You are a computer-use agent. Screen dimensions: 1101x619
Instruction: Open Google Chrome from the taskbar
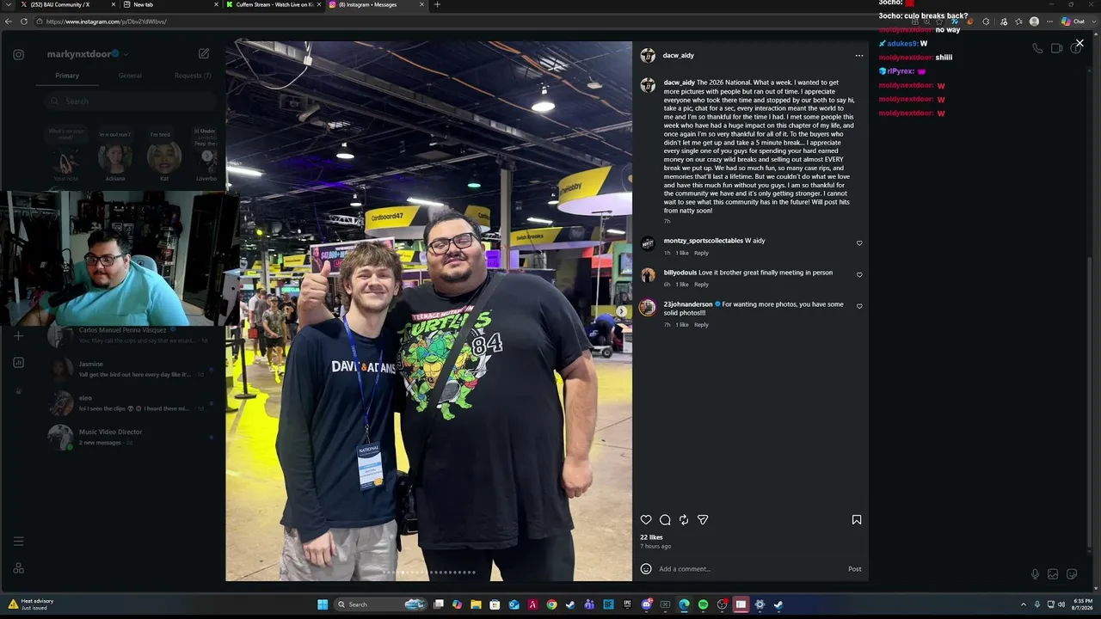551,604
